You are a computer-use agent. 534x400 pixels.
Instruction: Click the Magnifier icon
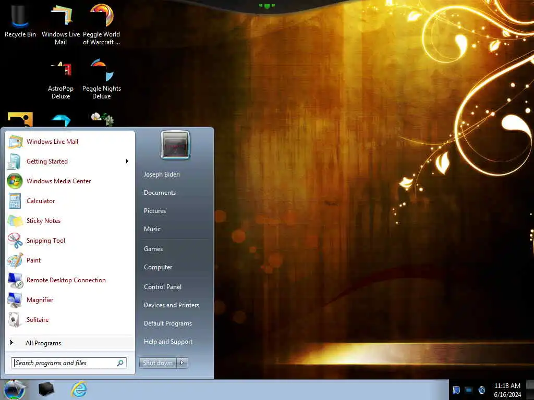(15, 300)
